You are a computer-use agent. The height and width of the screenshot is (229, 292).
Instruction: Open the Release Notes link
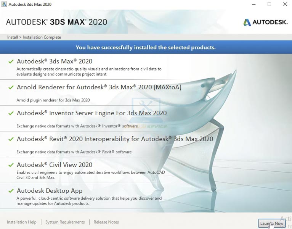point(106,222)
